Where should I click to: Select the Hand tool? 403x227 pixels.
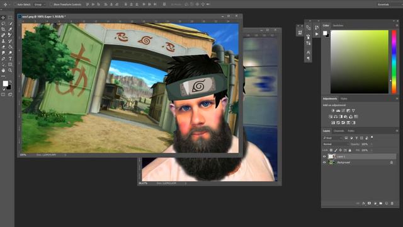3,70
